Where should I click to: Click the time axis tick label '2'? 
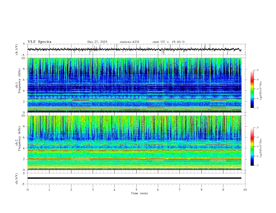[x=71, y=190]
